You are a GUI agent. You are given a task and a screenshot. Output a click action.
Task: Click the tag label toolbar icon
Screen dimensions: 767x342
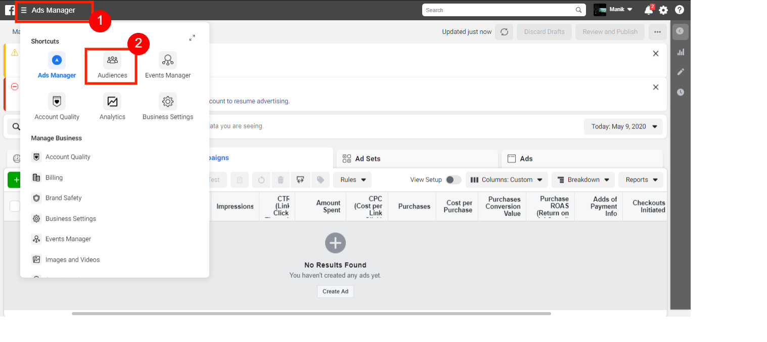320,180
